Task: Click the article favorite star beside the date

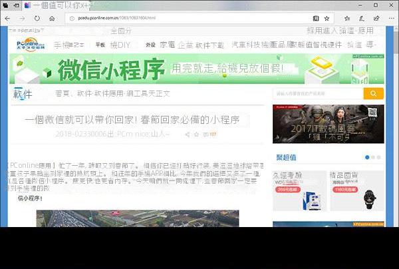Action: point(196,134)
